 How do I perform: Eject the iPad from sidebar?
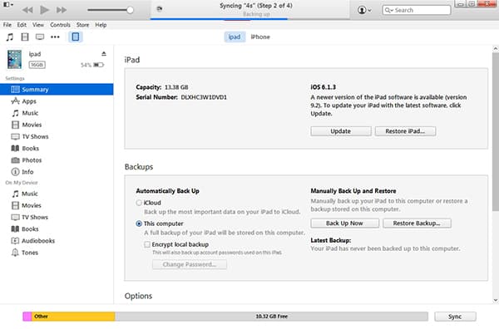click(104, 54)
